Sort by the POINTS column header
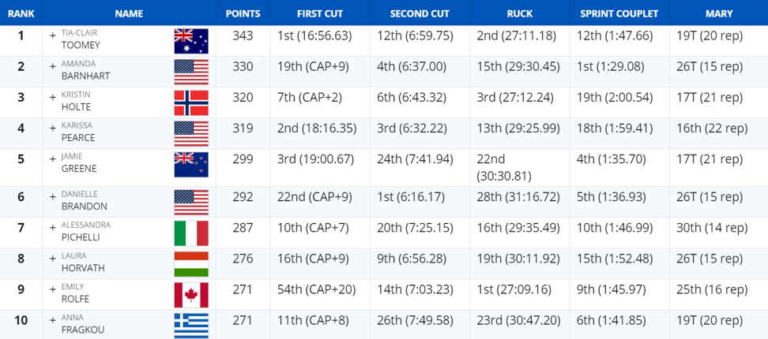 243,13
